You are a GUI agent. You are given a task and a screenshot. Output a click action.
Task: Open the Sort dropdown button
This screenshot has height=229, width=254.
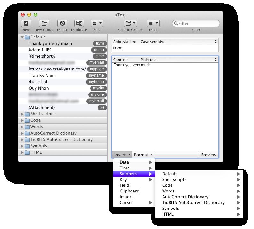click(x=97, y=23)
